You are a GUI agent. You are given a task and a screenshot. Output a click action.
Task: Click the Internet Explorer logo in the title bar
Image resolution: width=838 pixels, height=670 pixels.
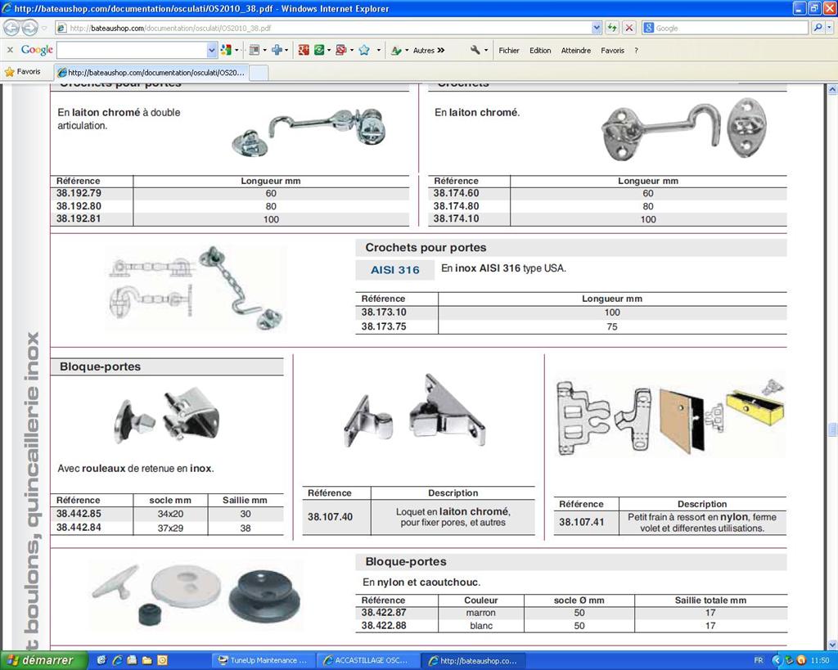pyautogui.click(x=7, y=8)
